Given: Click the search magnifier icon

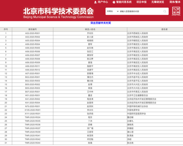Looking at the screenshot, I should (x=165, y=11).
